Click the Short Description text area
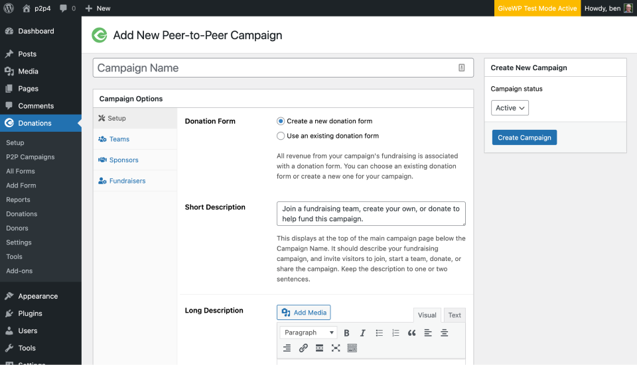The height and width of the screenshot is (365, 637). click(x=371, y=214)
